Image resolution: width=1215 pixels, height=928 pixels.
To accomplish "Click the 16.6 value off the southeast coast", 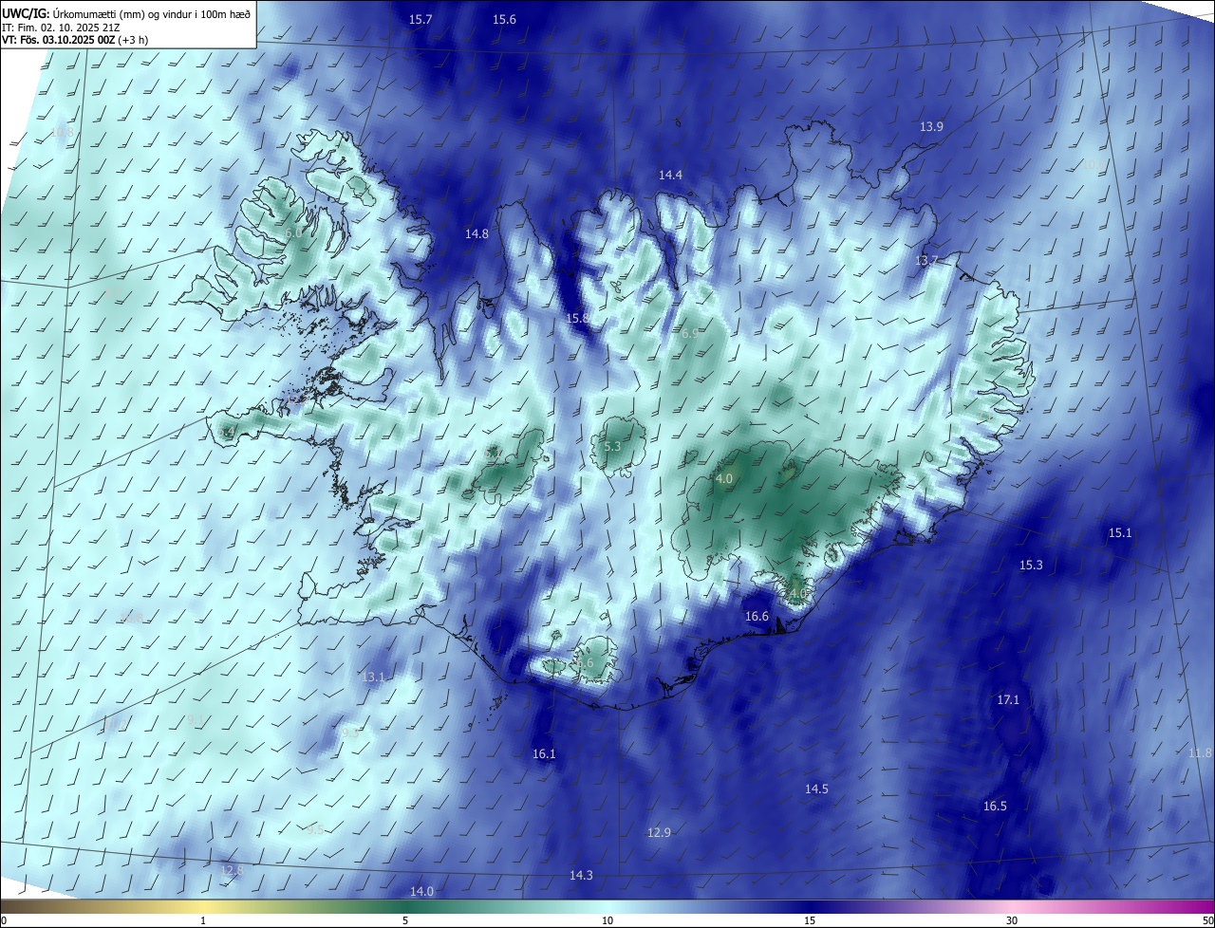I will pos(757,617).
